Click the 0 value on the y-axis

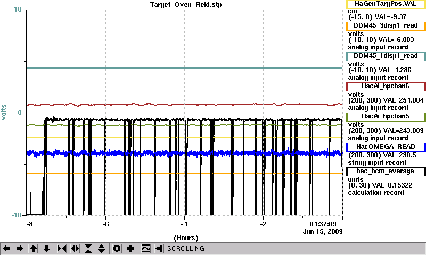click(x=20, y=113)
